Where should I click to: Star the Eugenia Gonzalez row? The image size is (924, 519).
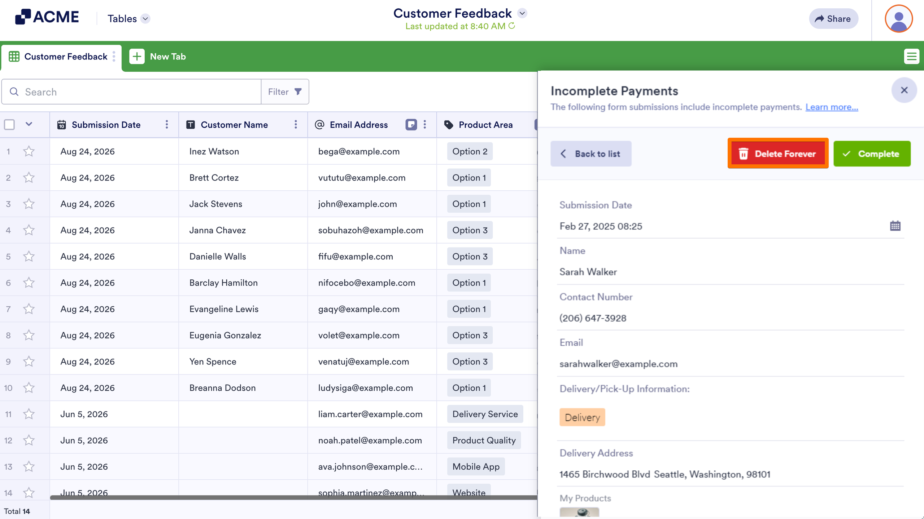click(x=29, y=336)
